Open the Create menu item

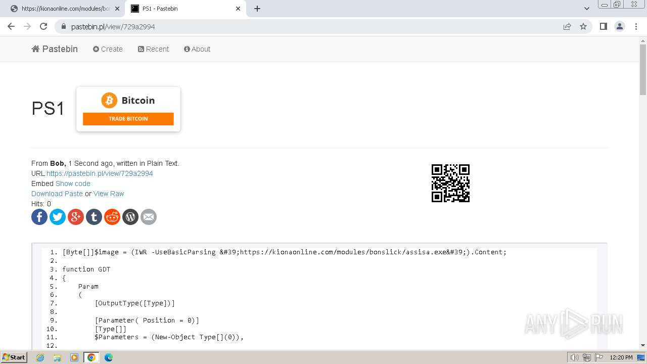coord(108,49)
